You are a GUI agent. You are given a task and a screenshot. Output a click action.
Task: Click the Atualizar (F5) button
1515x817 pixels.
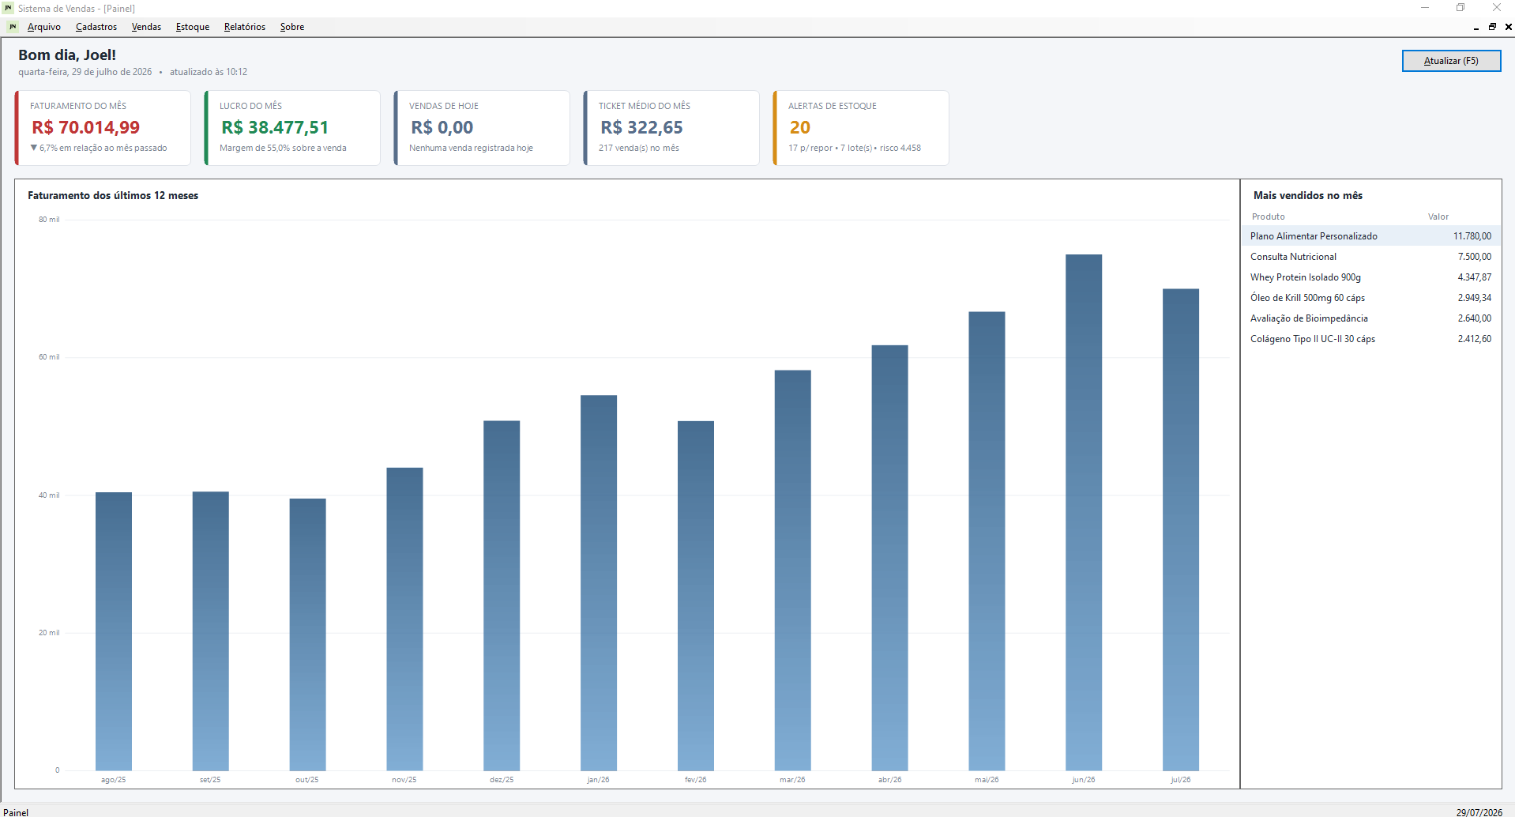[1451, 61]
